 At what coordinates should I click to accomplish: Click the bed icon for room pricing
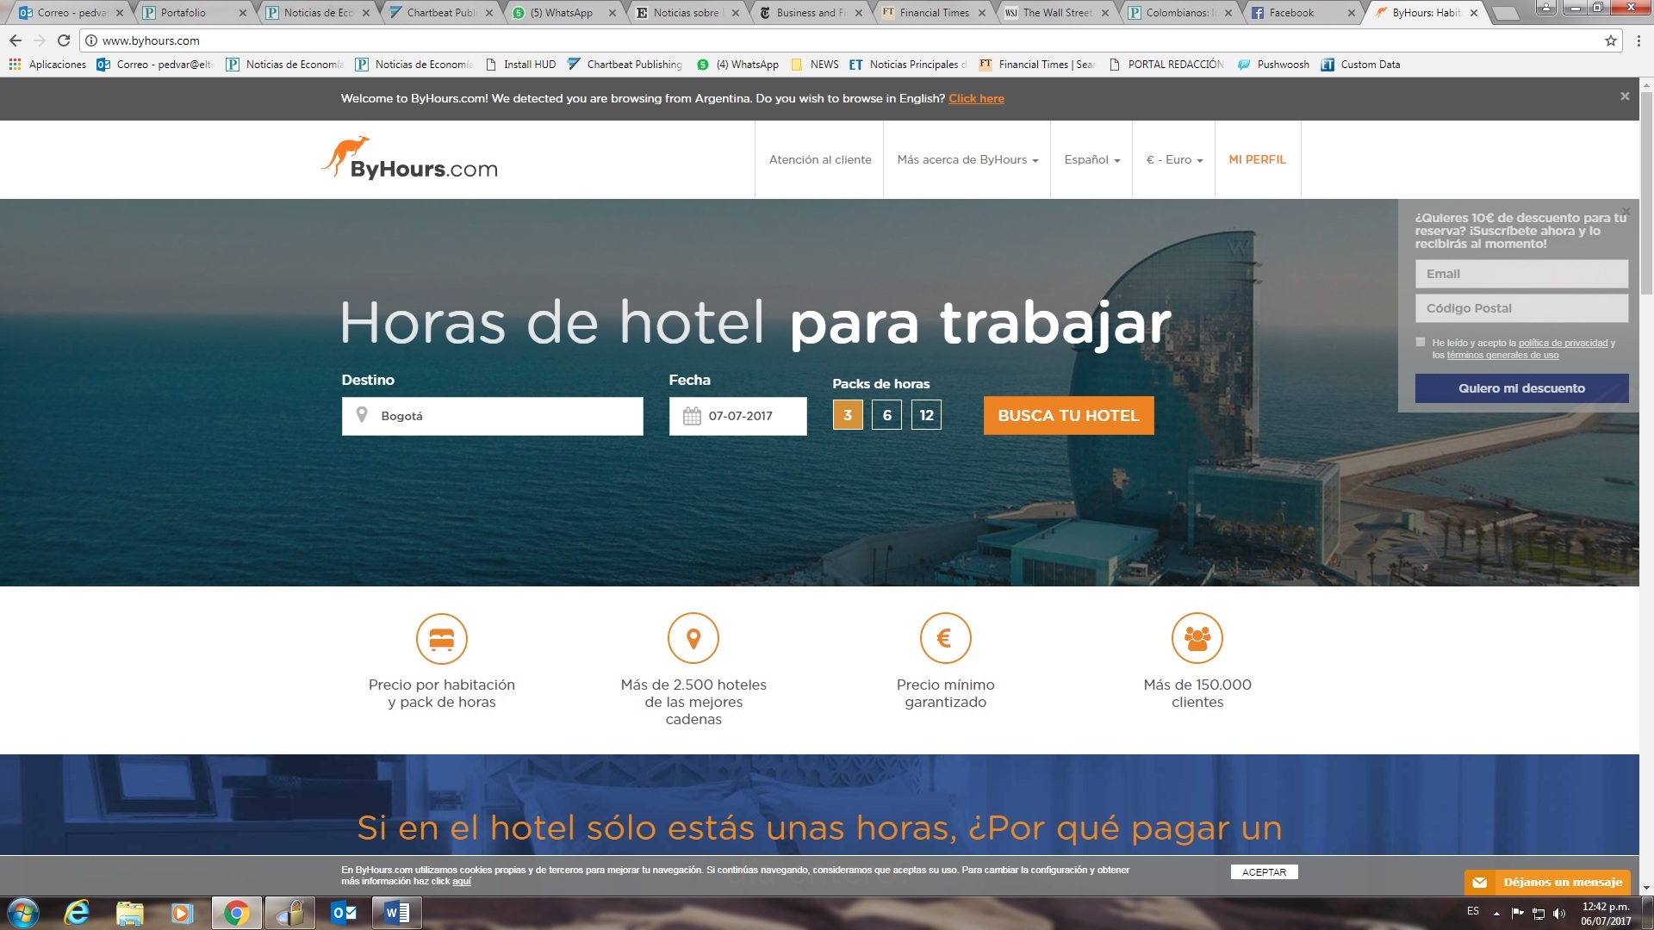(441, 638)
